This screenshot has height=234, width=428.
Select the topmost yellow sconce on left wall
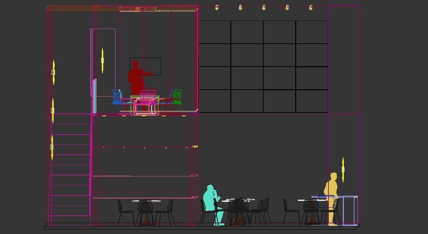[53, 72]
